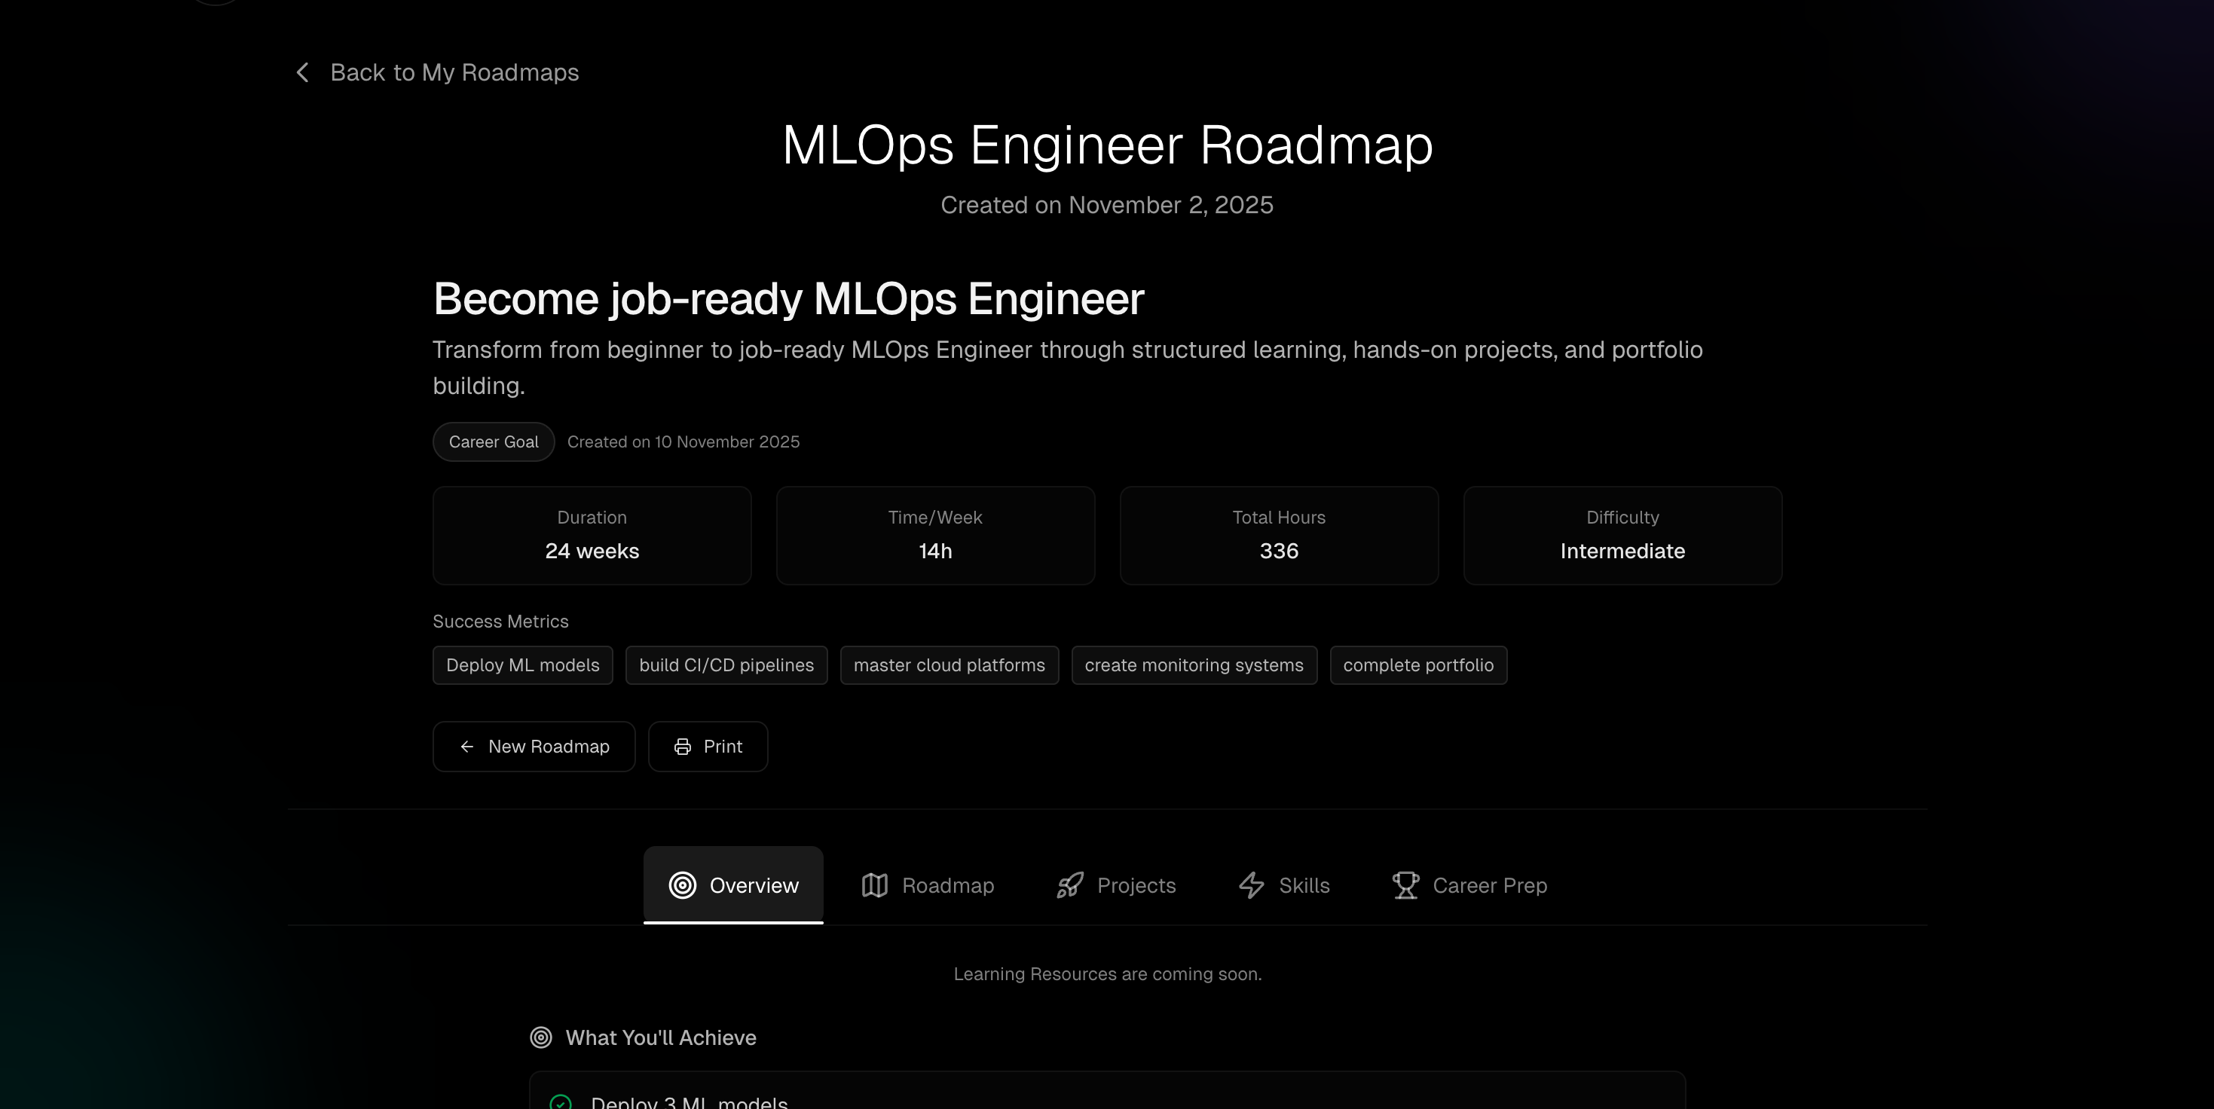This screenshot has height=1109, width=2214.
Task: Click the Skills lightning bolt icon
Action: 1252,886
